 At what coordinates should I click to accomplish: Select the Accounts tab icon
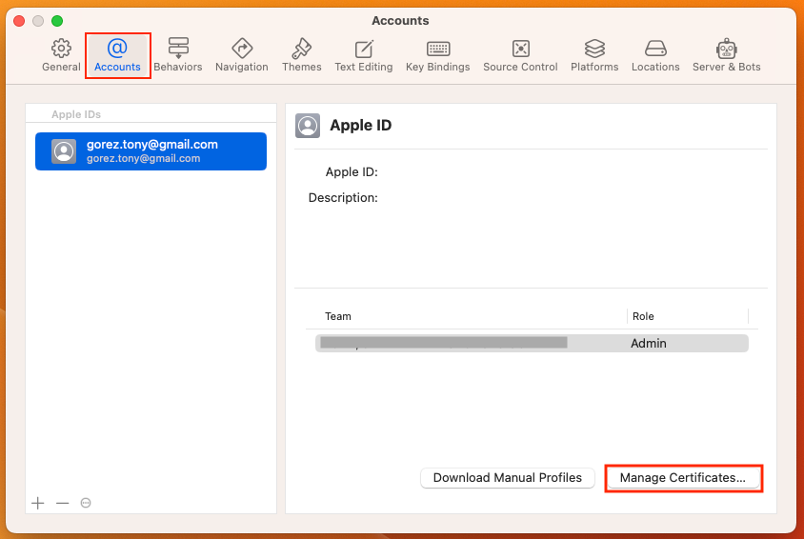[117, 55]
